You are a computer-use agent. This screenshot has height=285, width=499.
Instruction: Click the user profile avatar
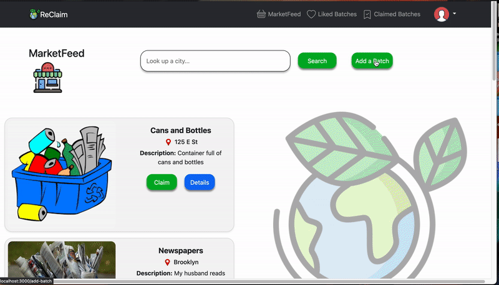click(x=442, y=14)
